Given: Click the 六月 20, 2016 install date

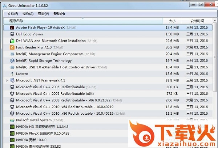Looking at the screenshot, I should [x=197, y=74].
